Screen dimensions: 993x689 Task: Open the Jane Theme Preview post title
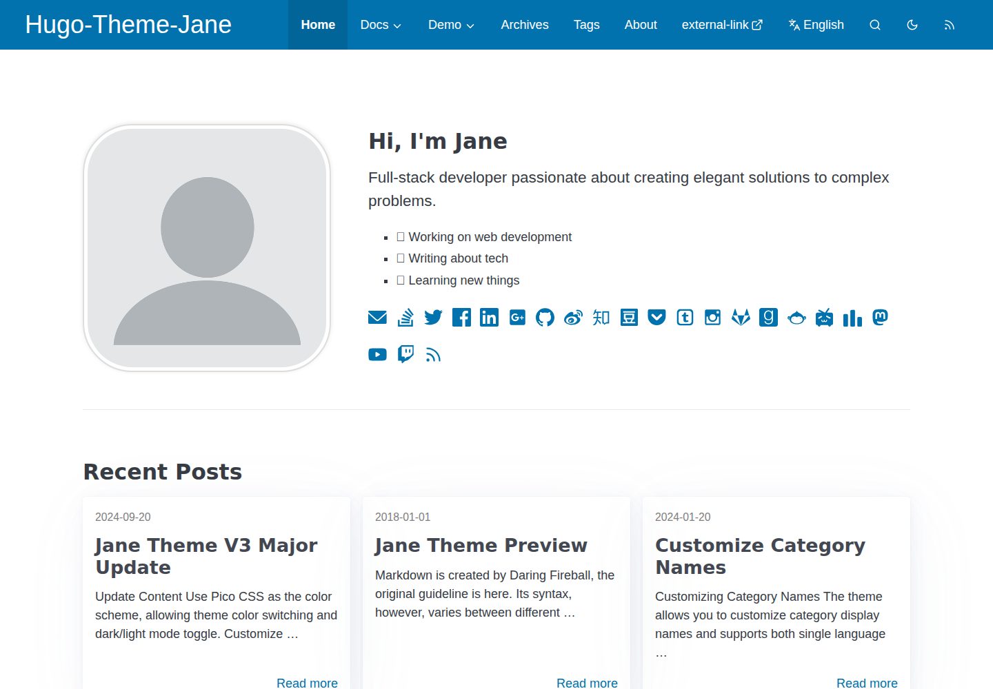pyautogui.click(x=481, y=545)
